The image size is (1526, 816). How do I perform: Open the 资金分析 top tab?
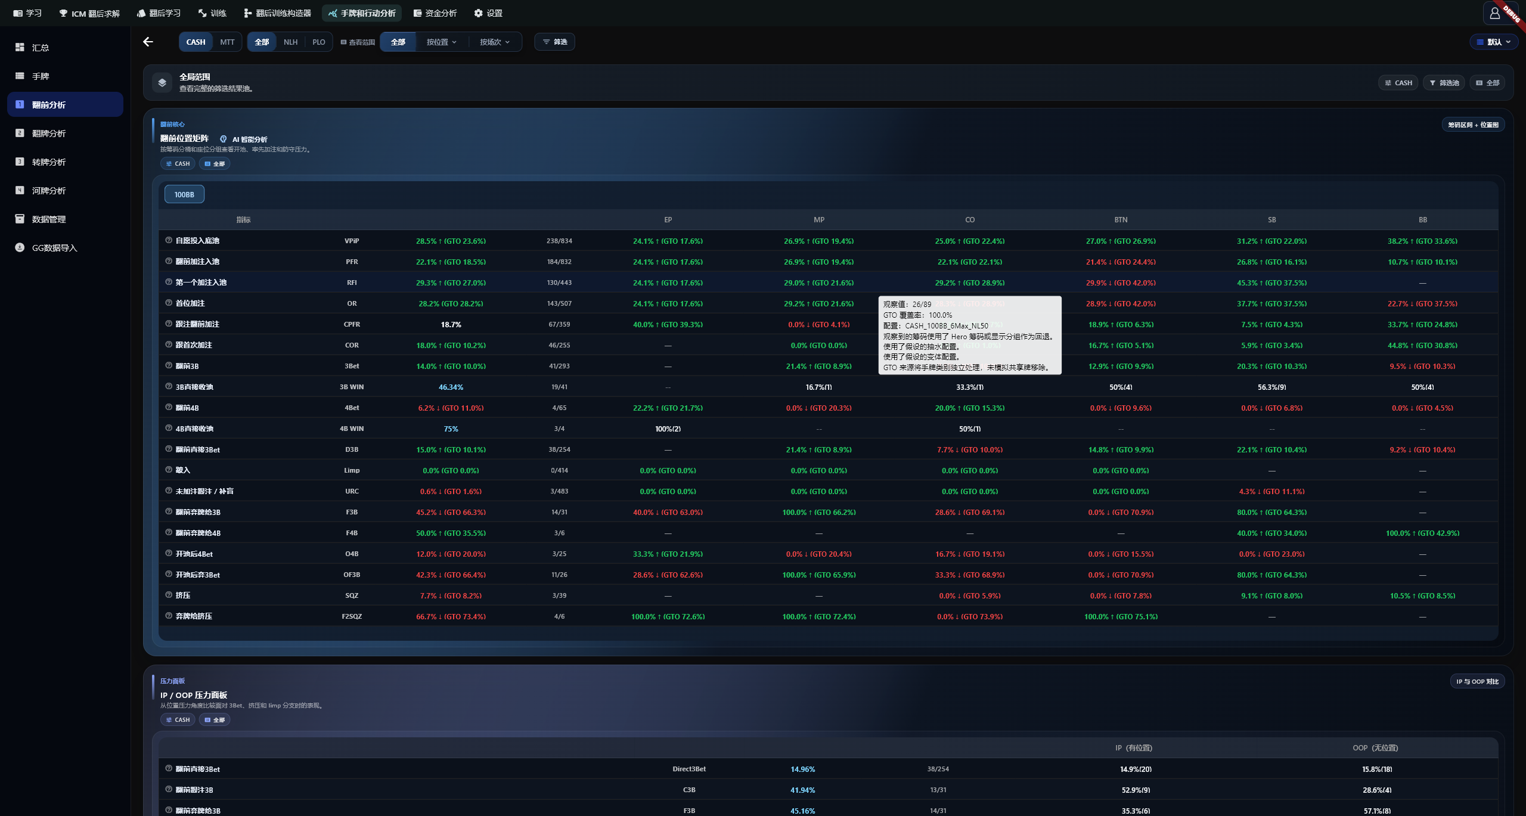pyautogui.click(x=435, y=13)
